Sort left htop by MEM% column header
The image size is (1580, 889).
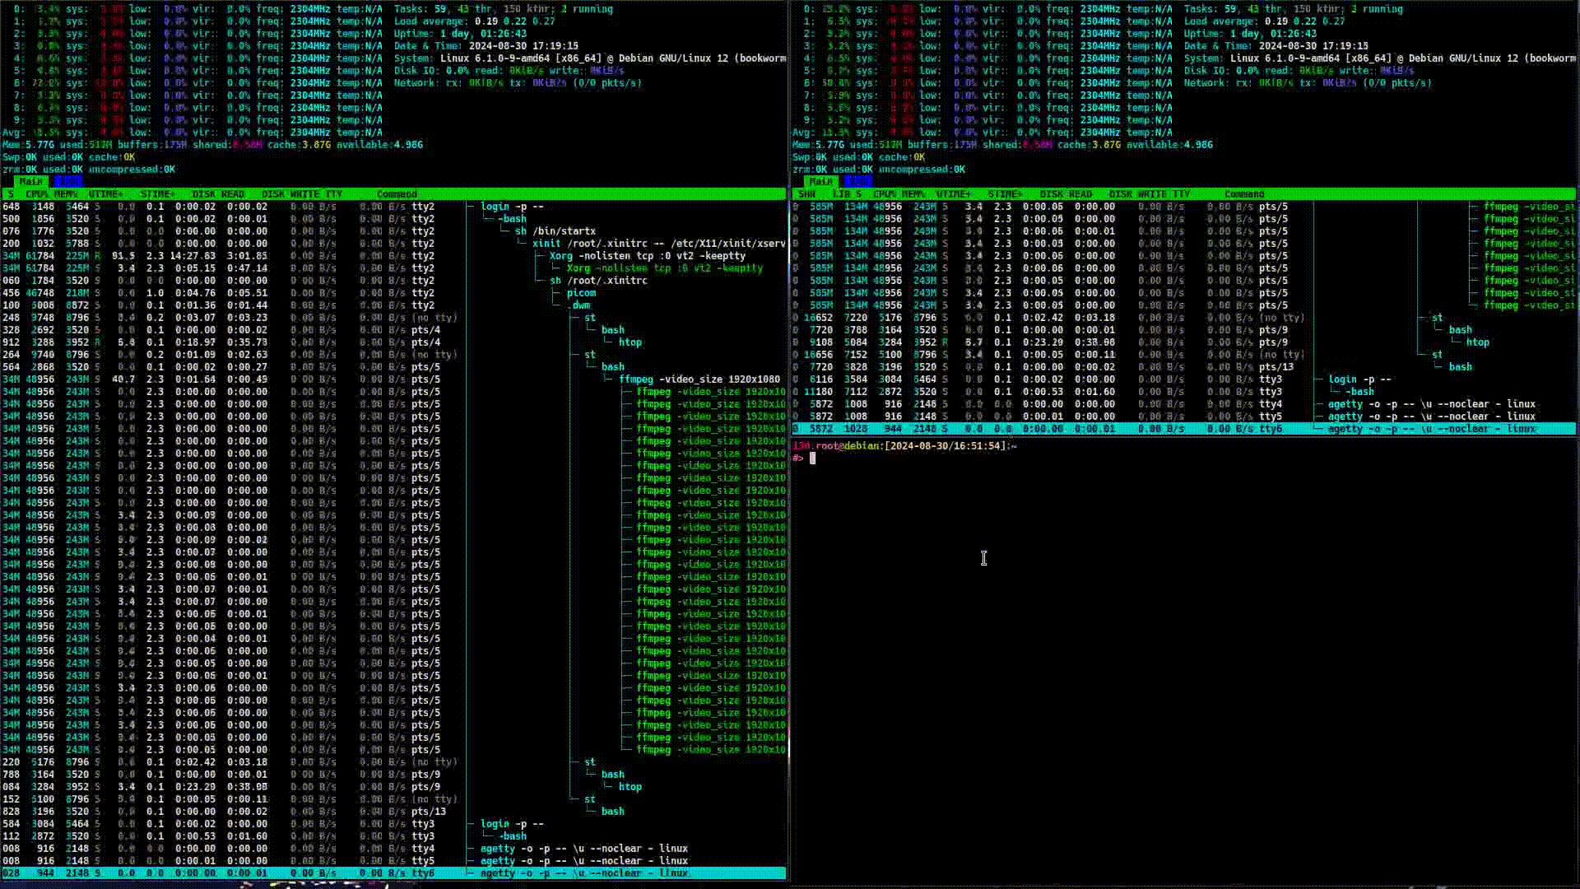point(66,194)
